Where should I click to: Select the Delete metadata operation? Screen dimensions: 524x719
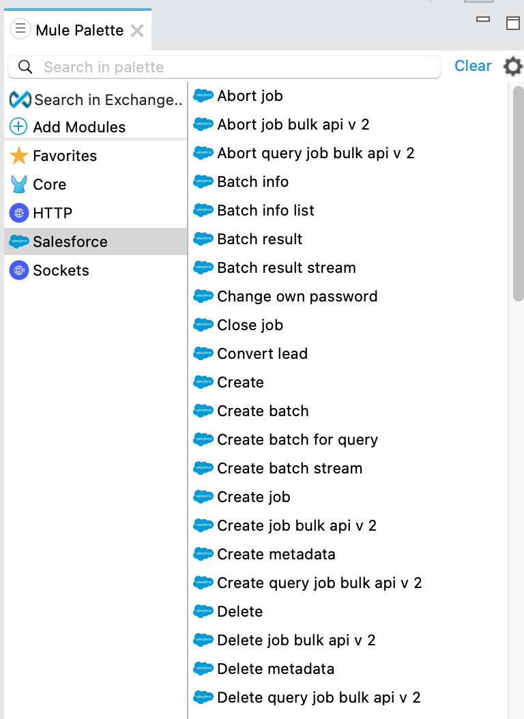click(x=276, y=669)
